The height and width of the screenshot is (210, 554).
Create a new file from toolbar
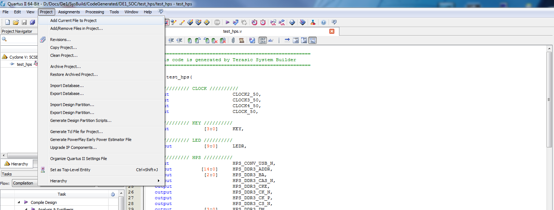[x=7, y=22]
